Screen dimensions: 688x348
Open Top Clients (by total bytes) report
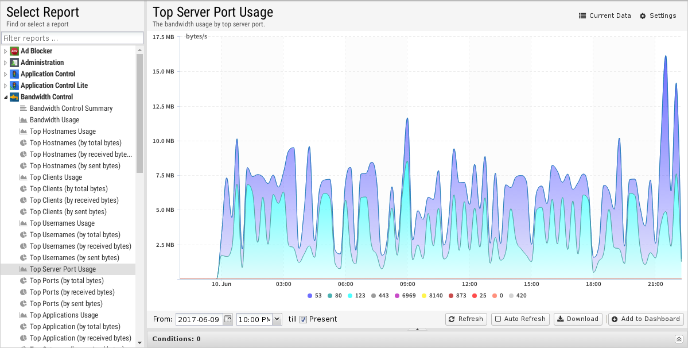click(x=68, y=189)
